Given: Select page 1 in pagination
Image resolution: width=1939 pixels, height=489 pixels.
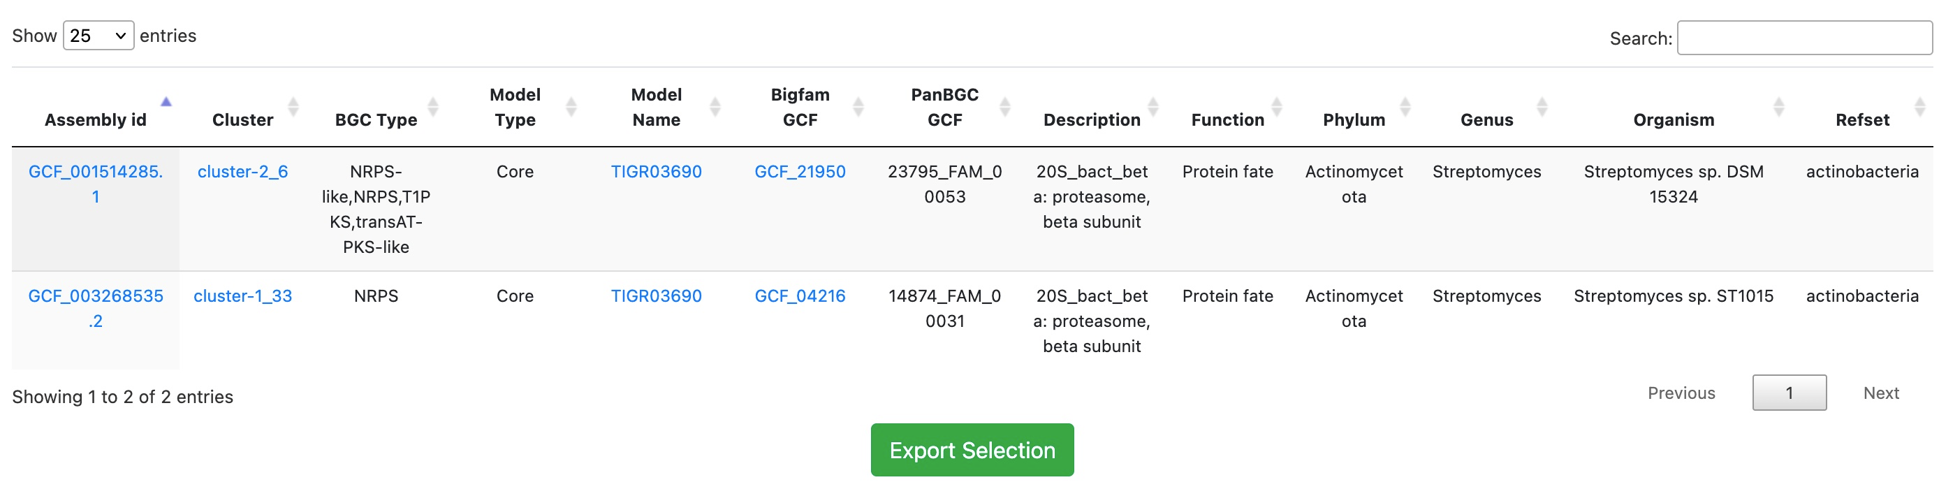Looking at the screenshot, I should pyautogui.click(x=1790, y=392).
